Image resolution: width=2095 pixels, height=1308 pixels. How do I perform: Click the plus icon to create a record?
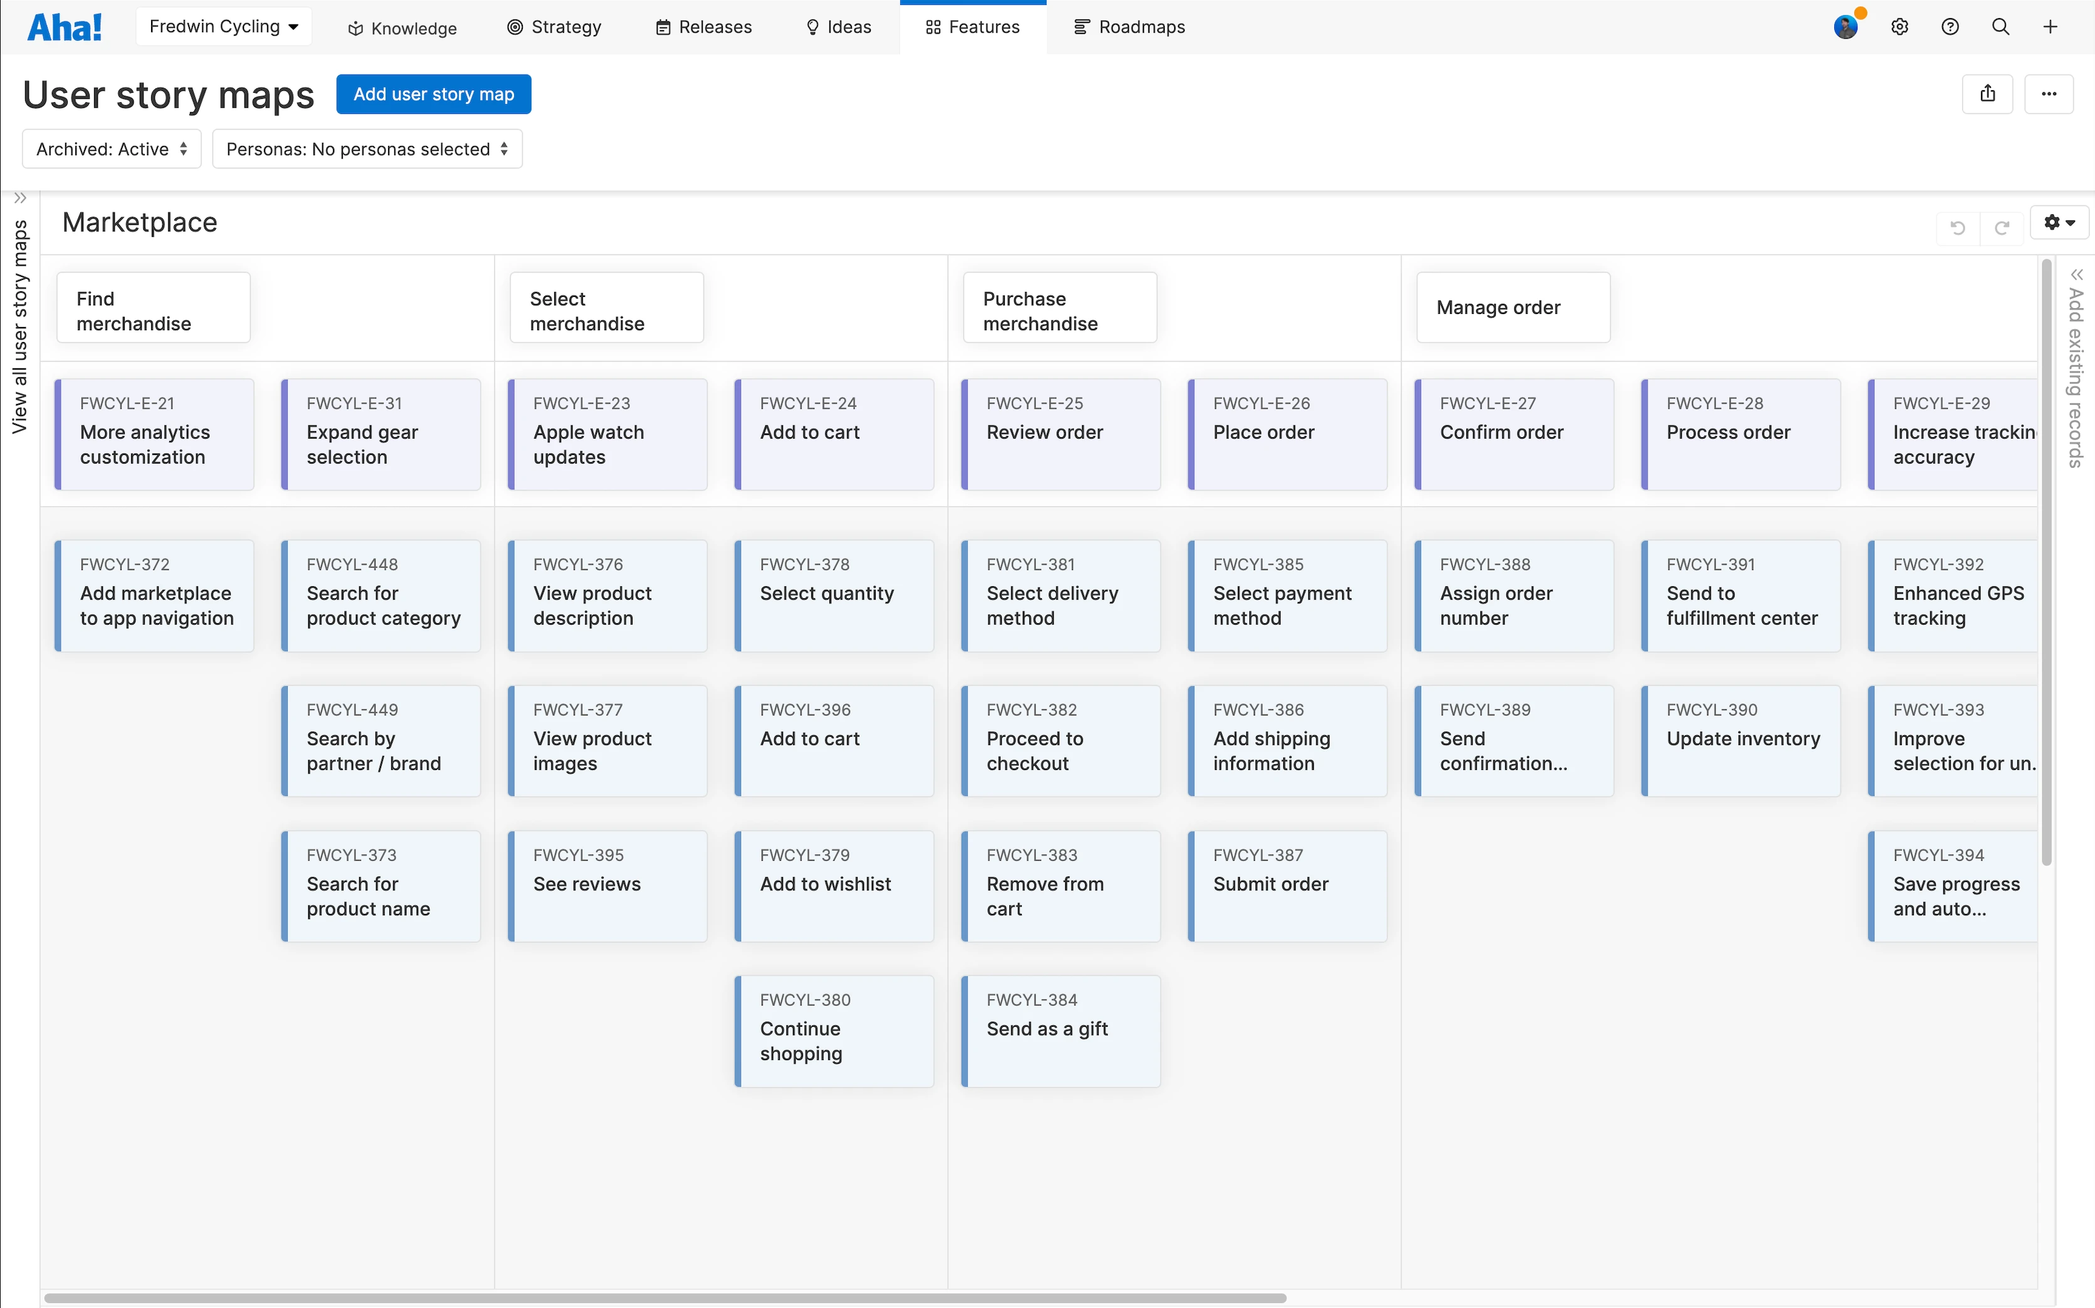(x=2051, y=27)
